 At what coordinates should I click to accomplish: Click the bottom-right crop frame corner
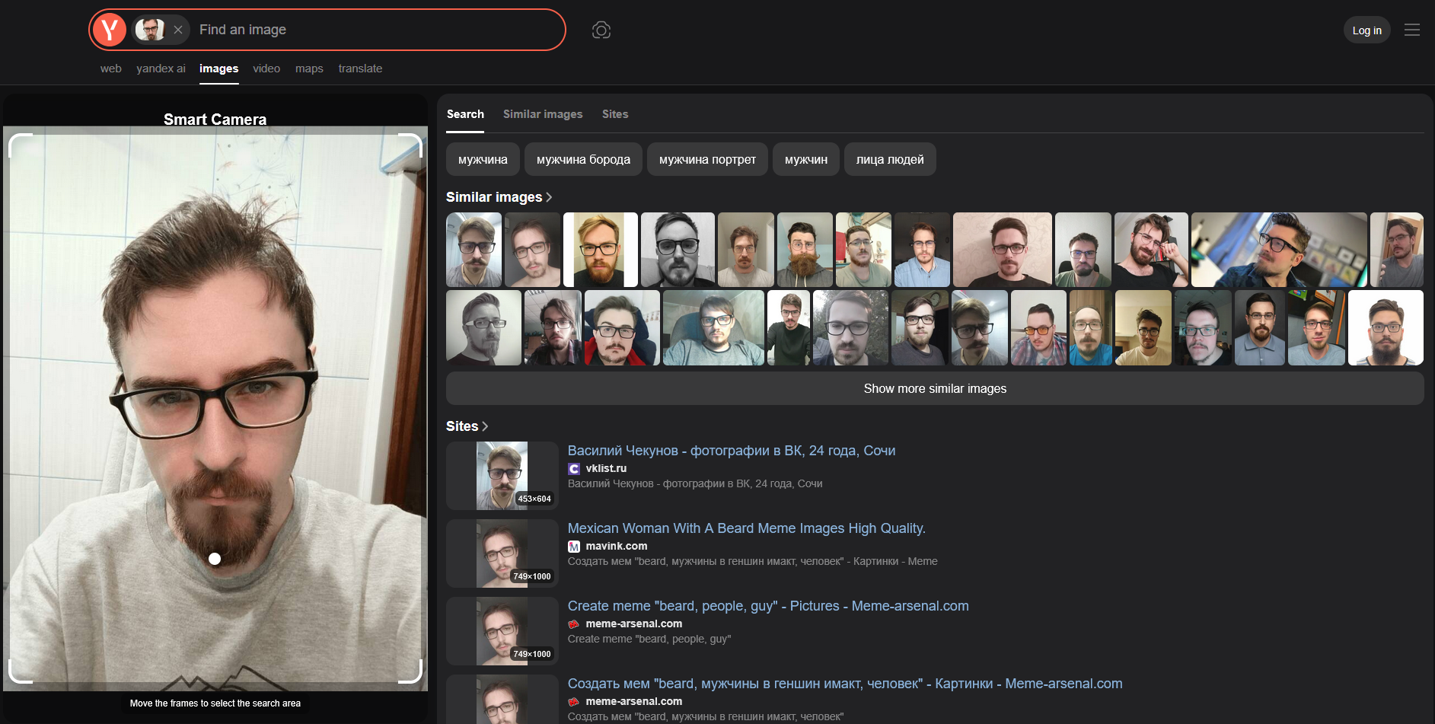pos(411,671)
